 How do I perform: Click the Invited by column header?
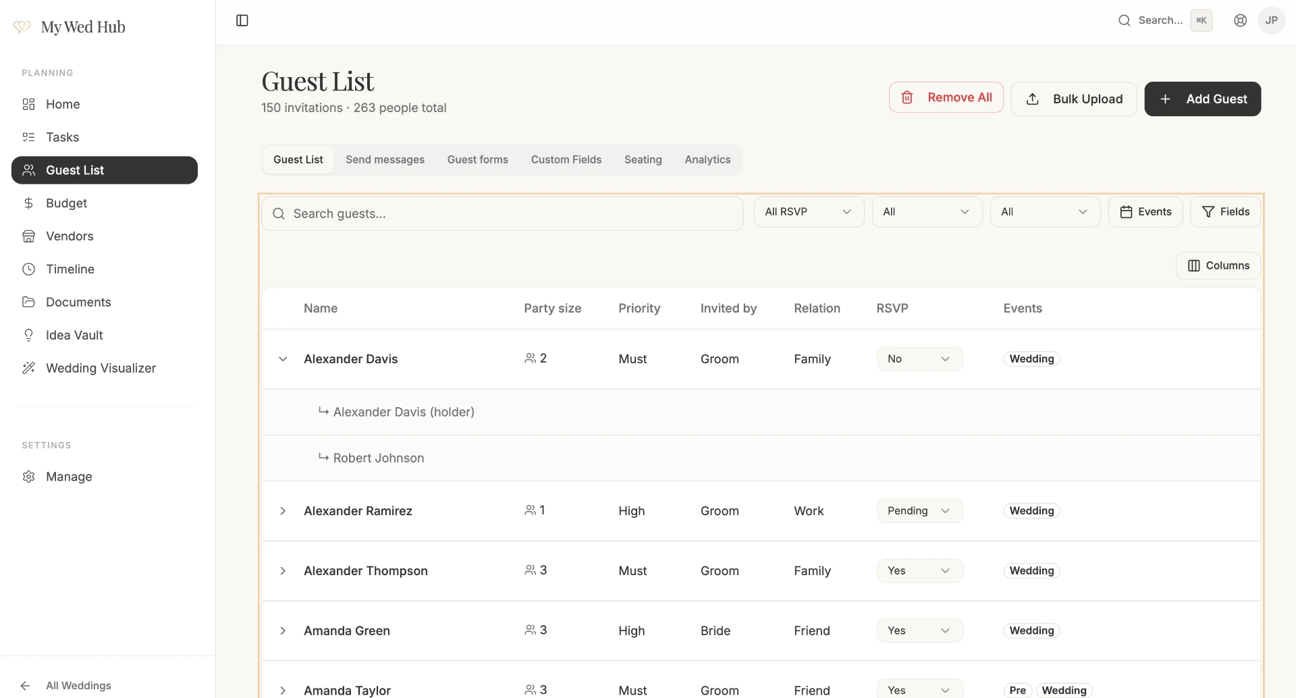728,308
